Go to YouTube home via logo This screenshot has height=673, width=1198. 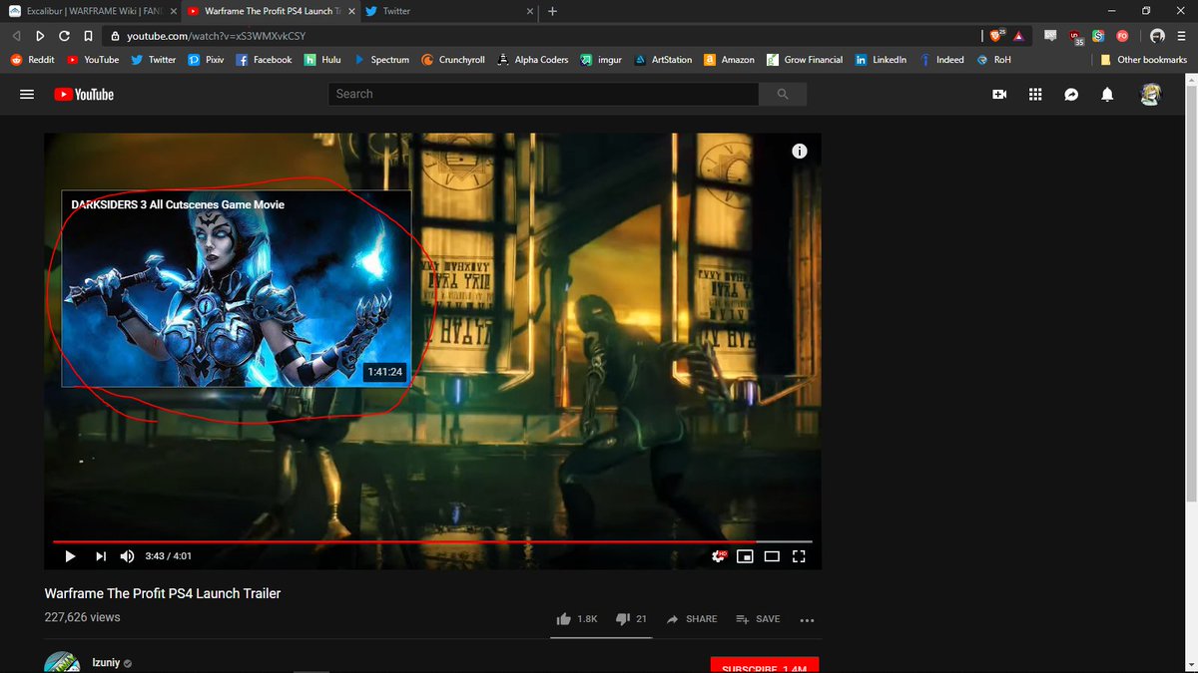(84, 94)
